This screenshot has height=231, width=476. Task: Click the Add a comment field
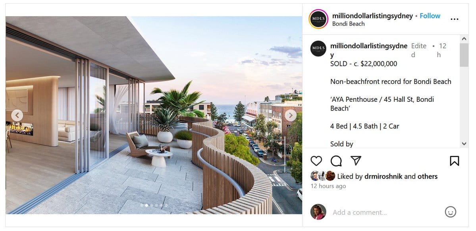[x=385, y=212]
